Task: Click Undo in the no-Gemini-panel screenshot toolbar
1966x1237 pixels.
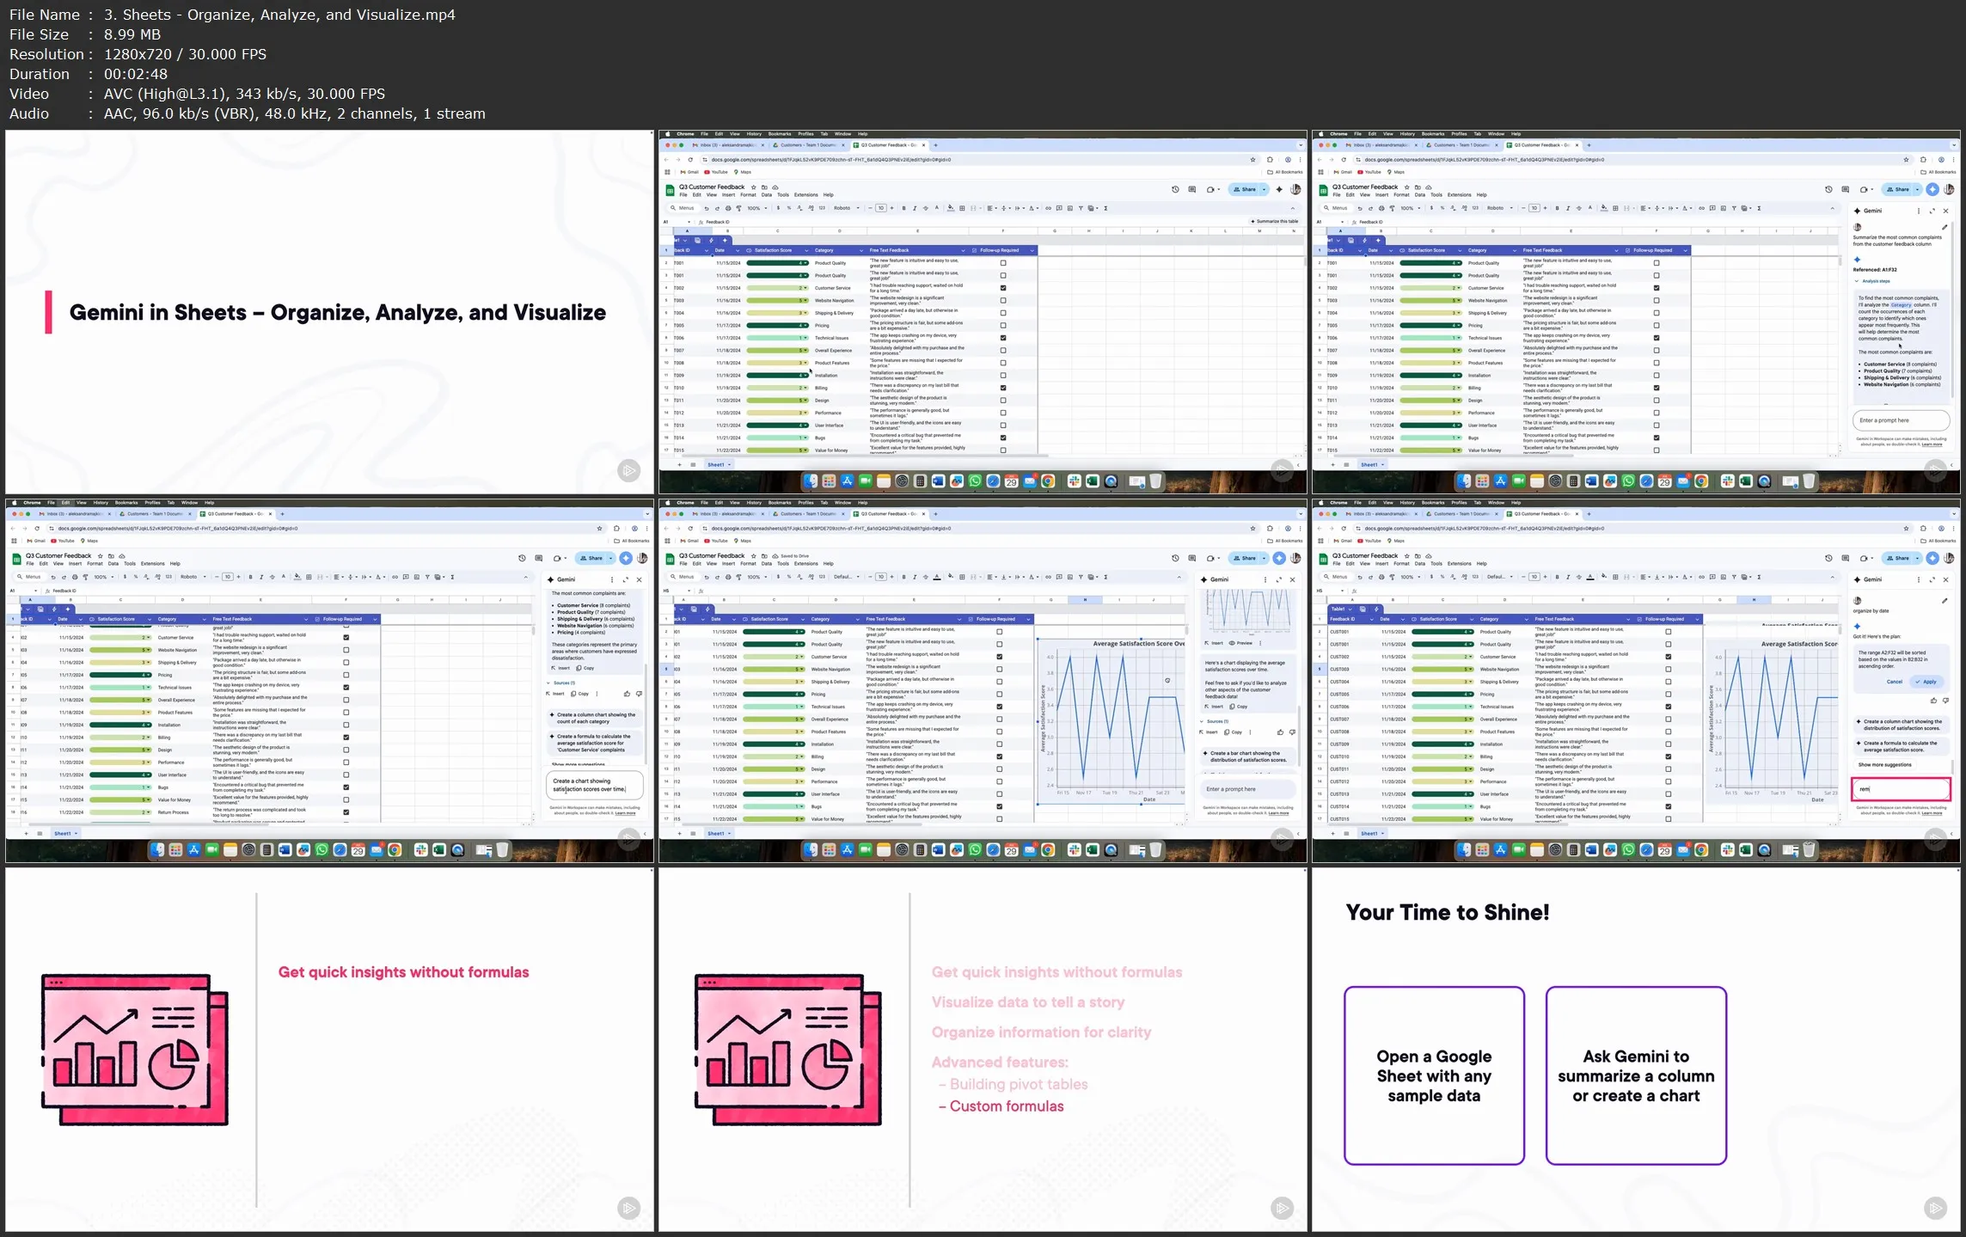Action: coord(707,208)
